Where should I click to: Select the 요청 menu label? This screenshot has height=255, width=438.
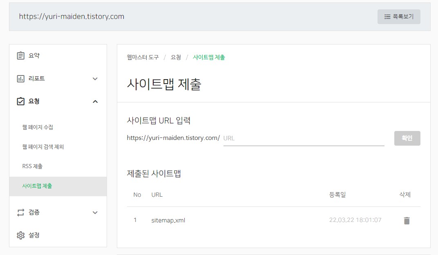(34, 101)
